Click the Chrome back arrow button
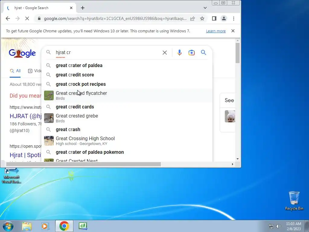The height and width of the screenshot is (232, 309). point(8,18)
